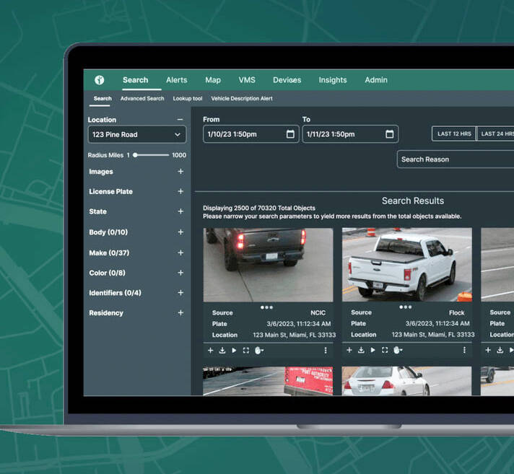Image resolution: width=514 pixels, height=474 pixels.
Task: Download the white pickup truck Flock result
Action: pyautogui.click(x=361, y=350)
